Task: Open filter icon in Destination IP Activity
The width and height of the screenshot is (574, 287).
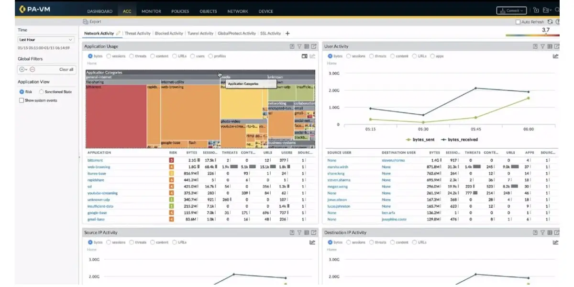Action: (542, 232)
